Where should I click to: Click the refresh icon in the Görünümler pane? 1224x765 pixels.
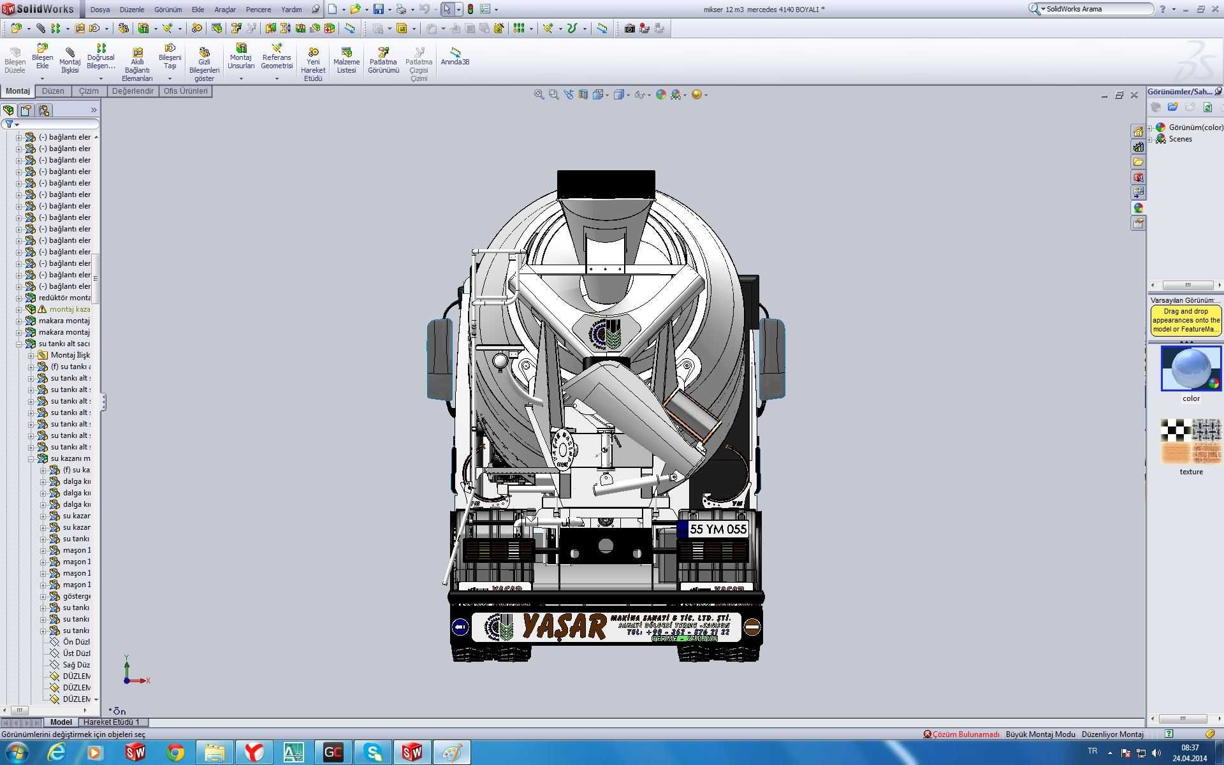click(1207, 107)
